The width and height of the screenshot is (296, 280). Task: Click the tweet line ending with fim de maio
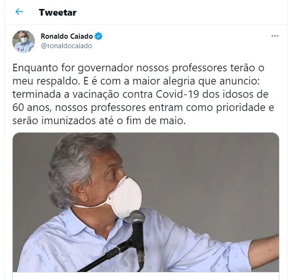pos(99,121)
